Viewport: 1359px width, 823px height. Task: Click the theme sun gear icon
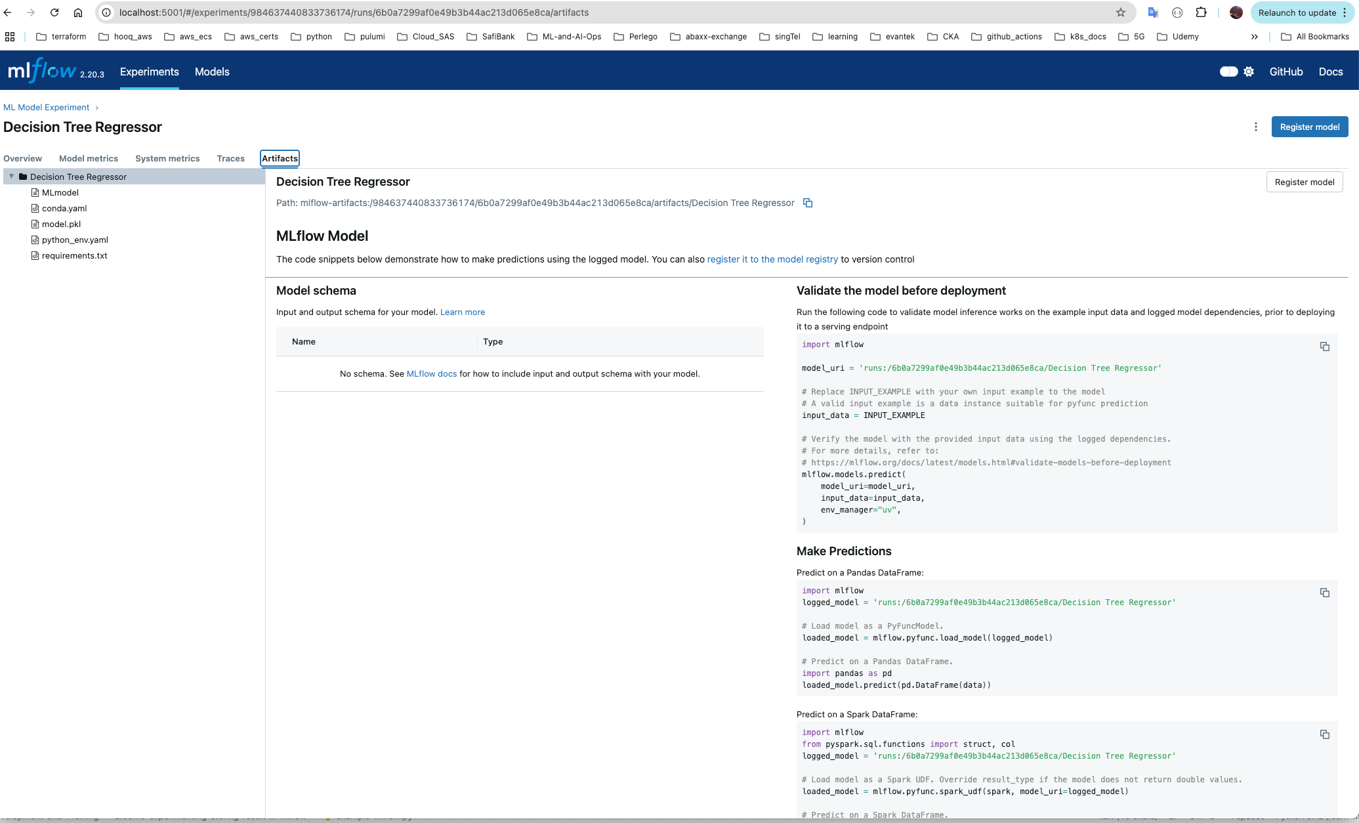coord(1249,72)
